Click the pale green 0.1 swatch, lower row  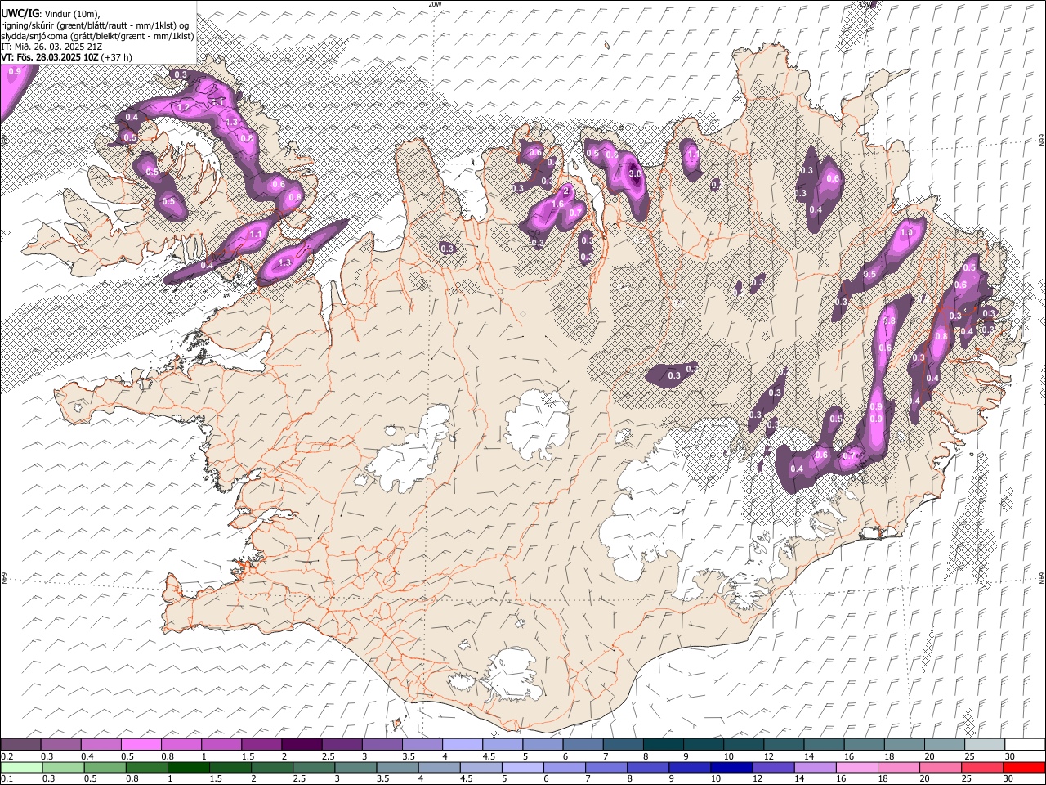point(21,767)
